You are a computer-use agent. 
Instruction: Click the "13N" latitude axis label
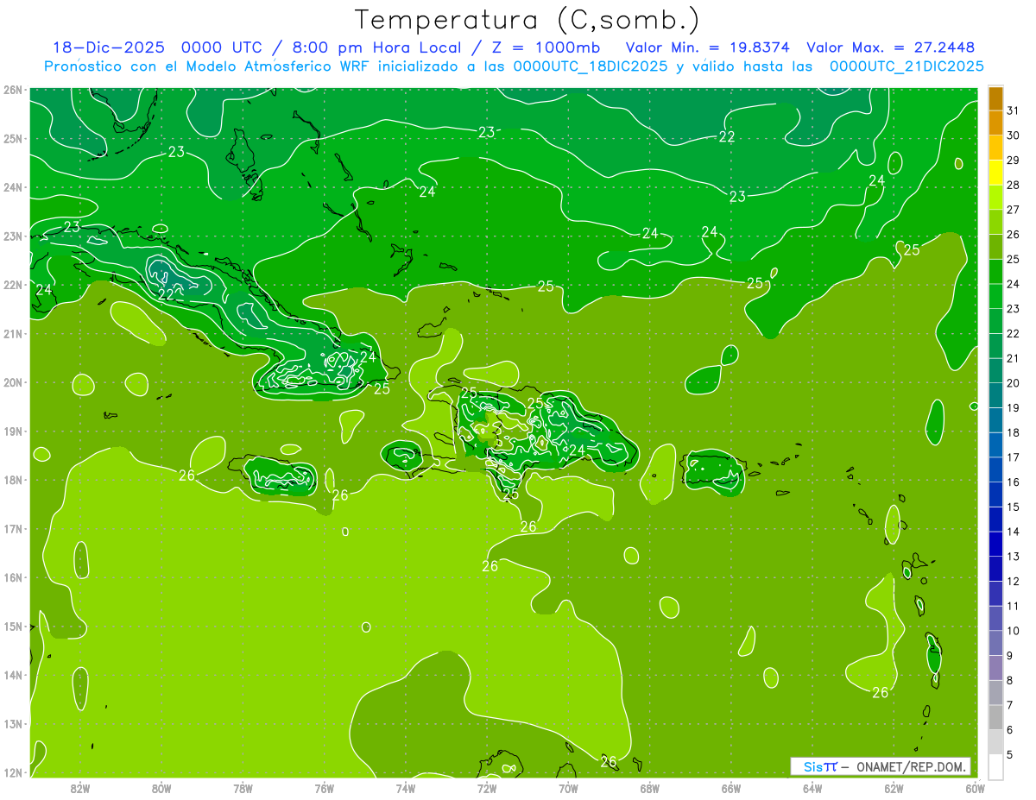tap(12, 723)
